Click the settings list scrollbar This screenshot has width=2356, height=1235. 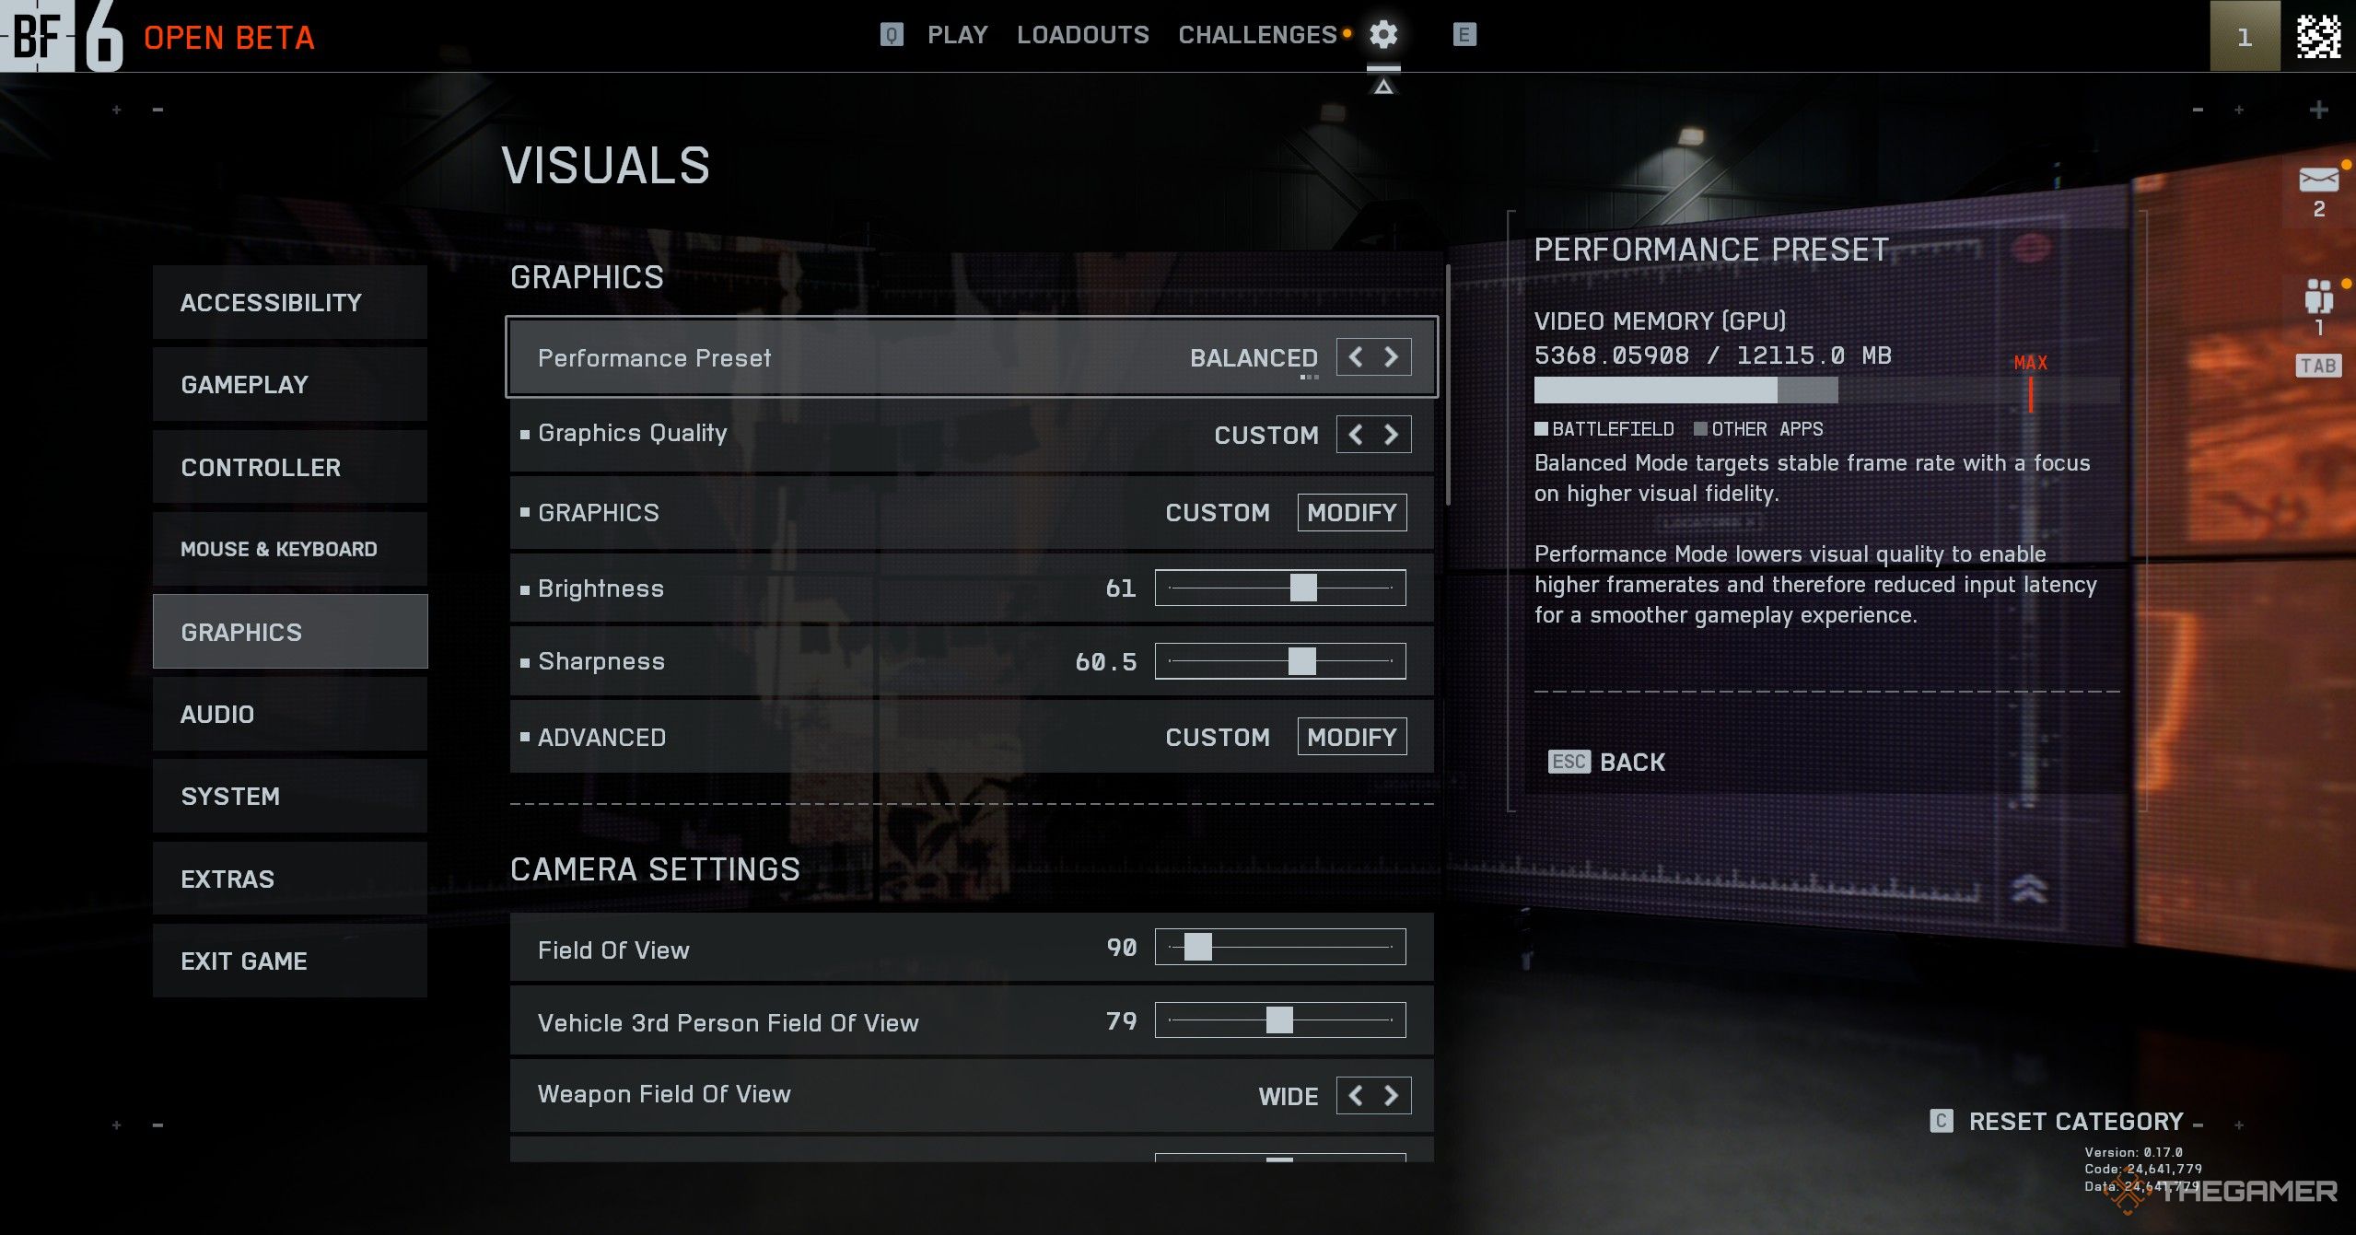click(x=1448, y=385)
